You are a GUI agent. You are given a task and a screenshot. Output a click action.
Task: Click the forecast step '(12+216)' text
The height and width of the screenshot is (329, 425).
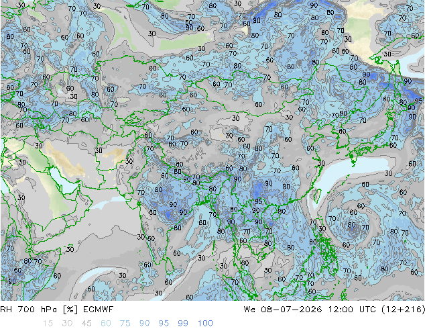[x=404, y=310]
